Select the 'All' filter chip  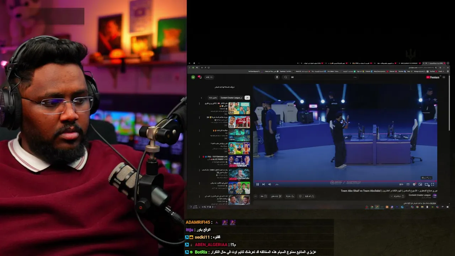coord(247,98)
